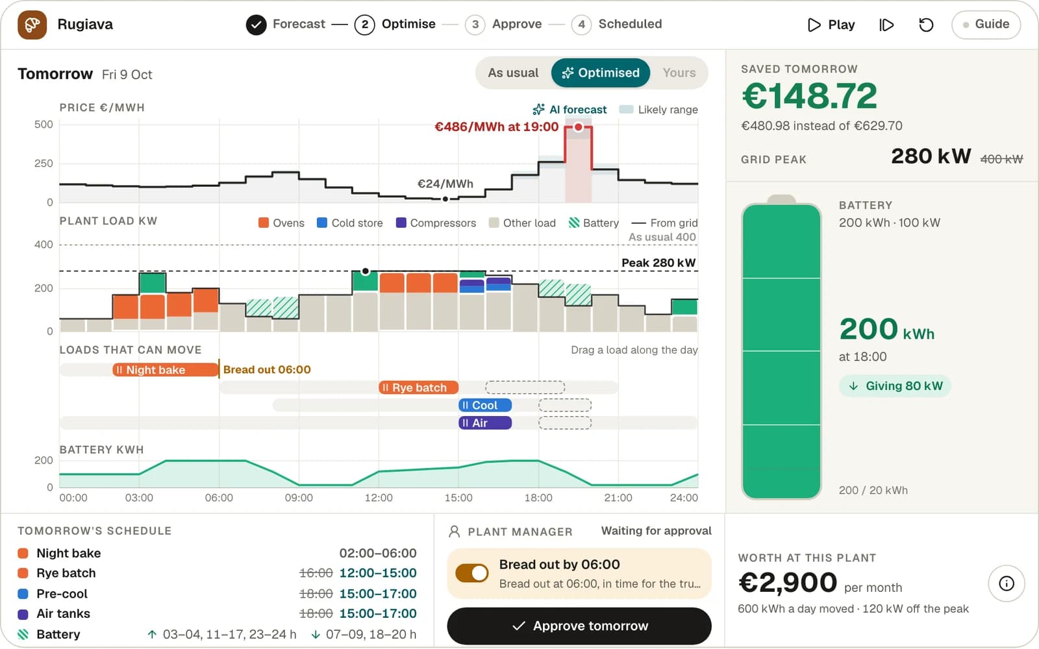Click Approve tomorrow button
The width and height of the screenshot is (1039, 649).
pyautogui.click(x=579, y=626)
